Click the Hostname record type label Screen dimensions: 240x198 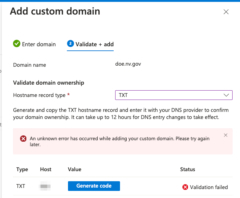(39, 95)
